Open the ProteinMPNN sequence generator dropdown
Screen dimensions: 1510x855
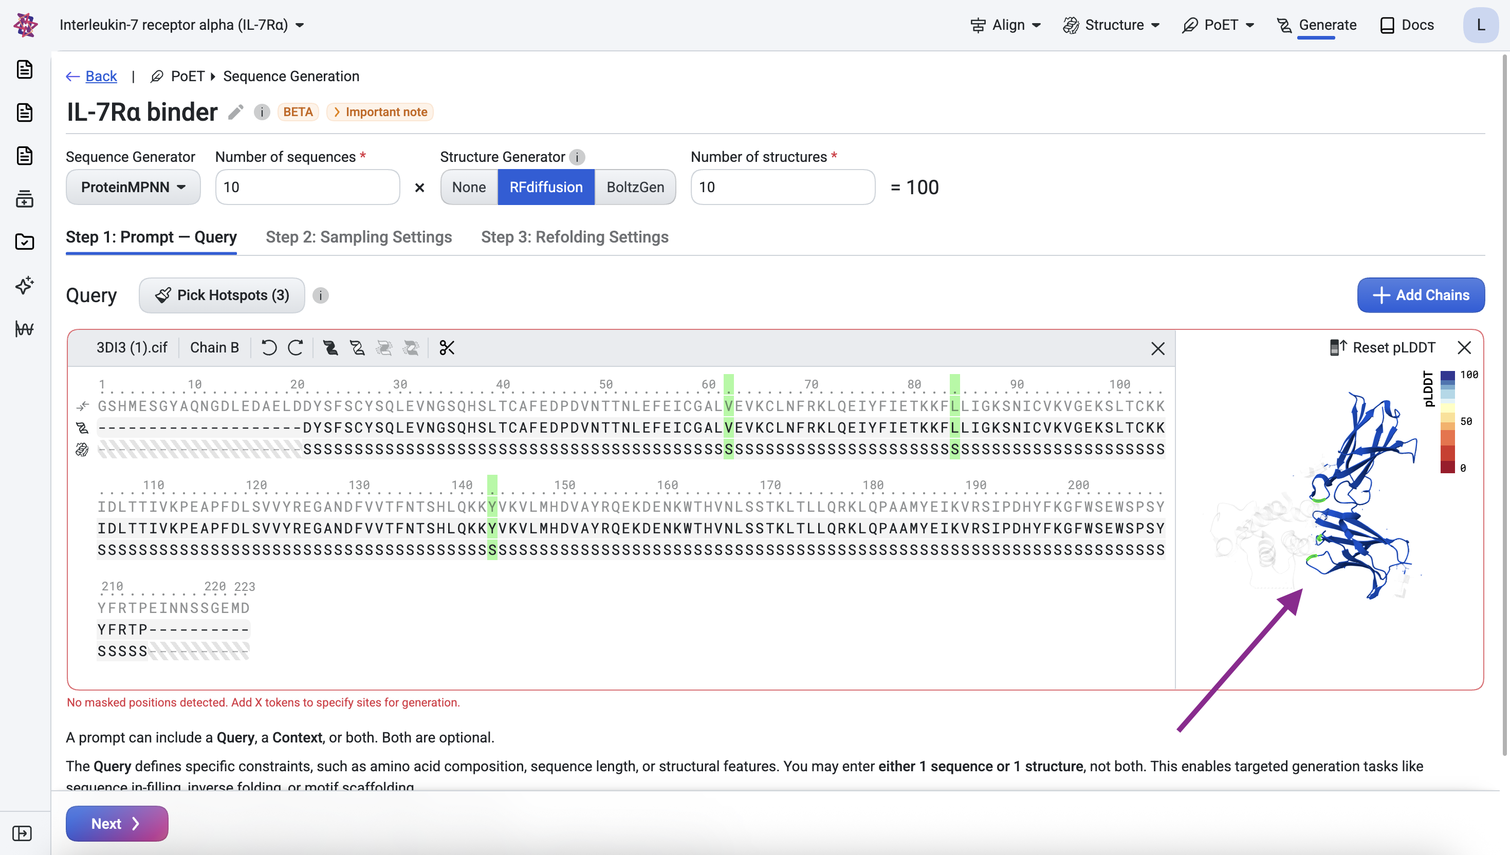pos(133,187)
